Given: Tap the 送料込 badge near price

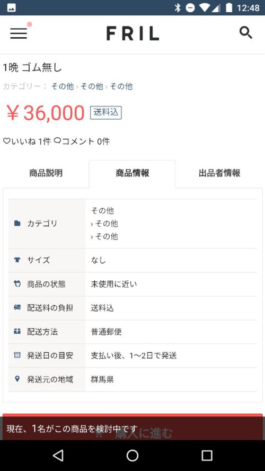Looking at the screenshot, I should tap(106, 113).
